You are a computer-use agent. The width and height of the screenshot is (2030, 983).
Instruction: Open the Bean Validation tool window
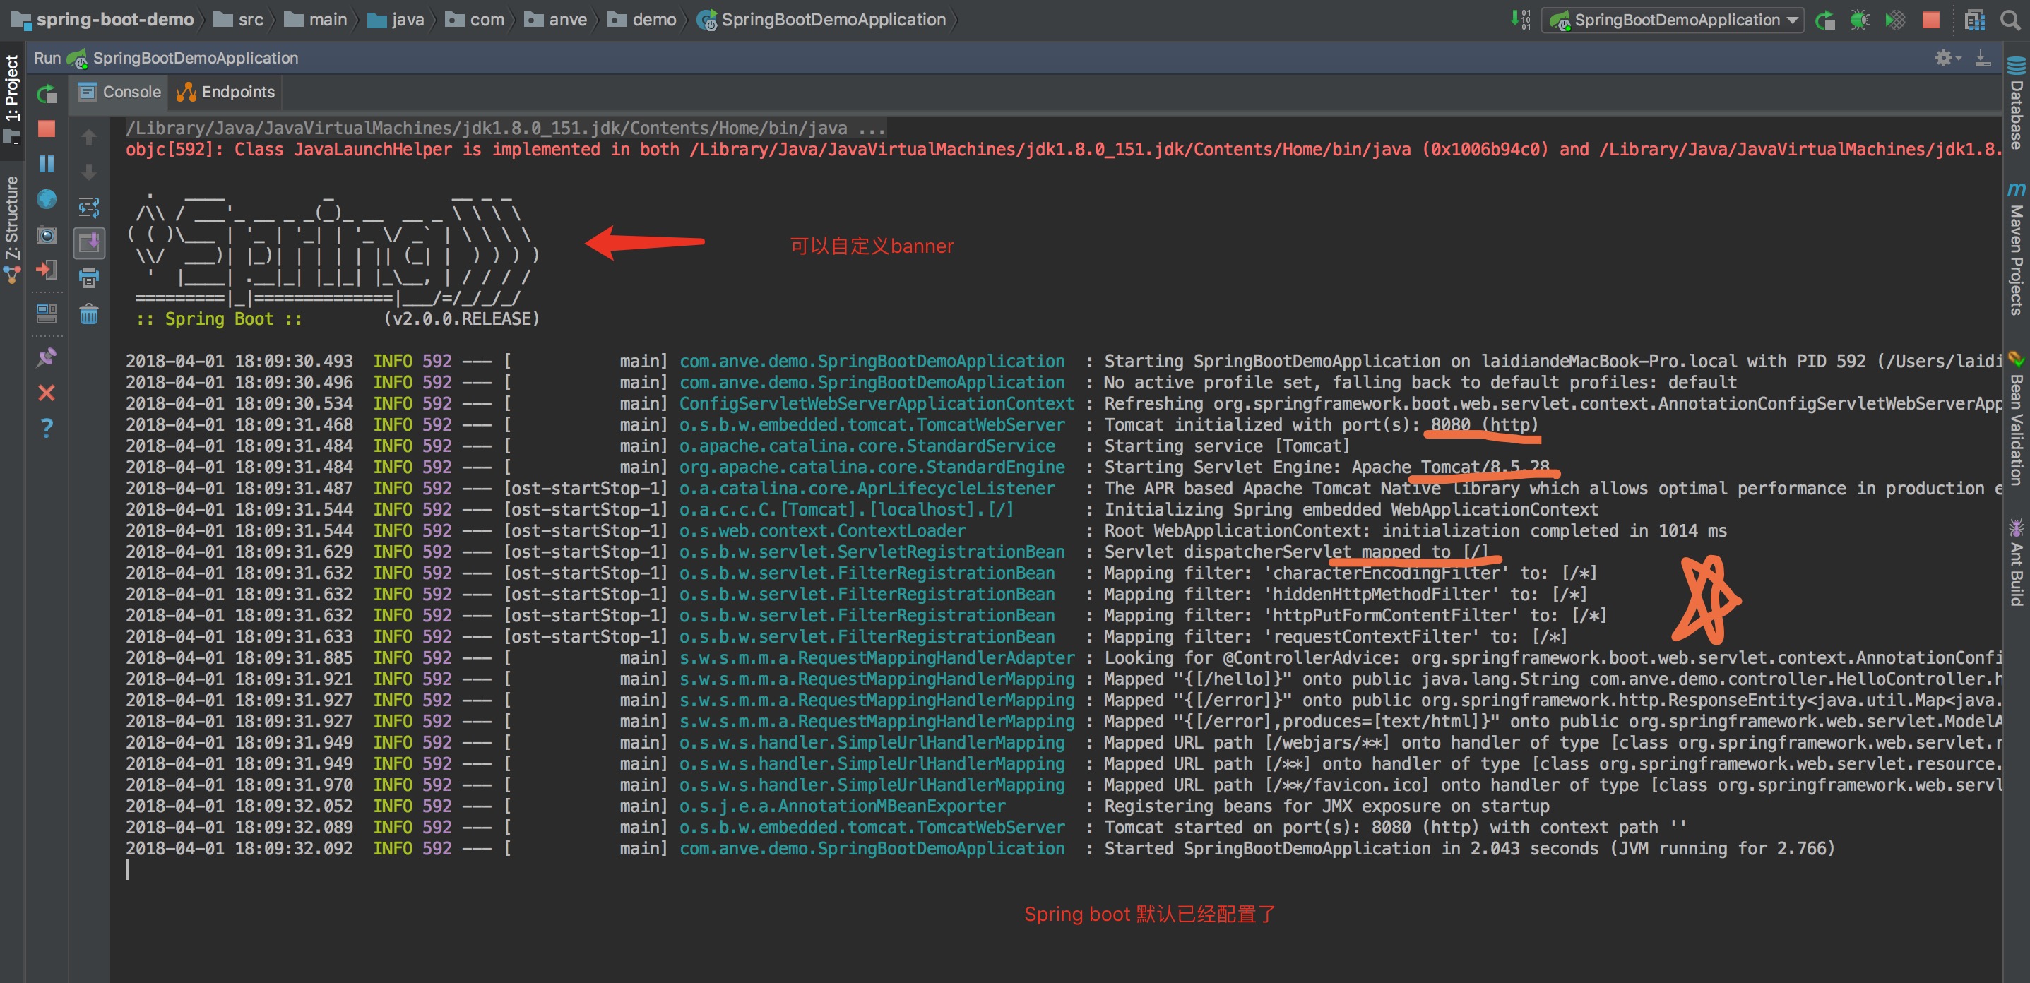(x=2017, y=417)
